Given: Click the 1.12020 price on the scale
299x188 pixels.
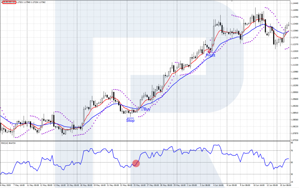Looking at the screenshot, I should click(x=295, y=51).
